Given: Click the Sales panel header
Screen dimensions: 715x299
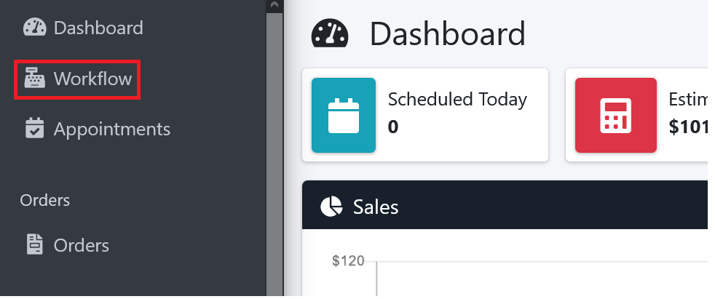Looking at the screenshot, I should click(x=505, y=205).
